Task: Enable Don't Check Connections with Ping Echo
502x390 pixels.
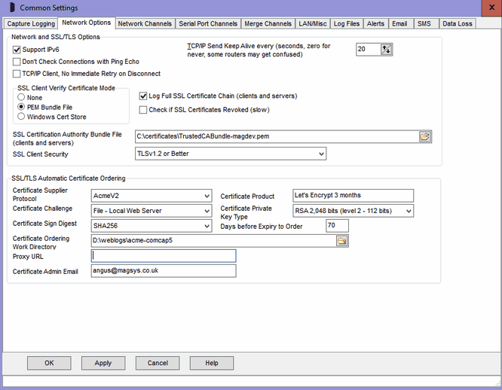Action: pos(17,61)
